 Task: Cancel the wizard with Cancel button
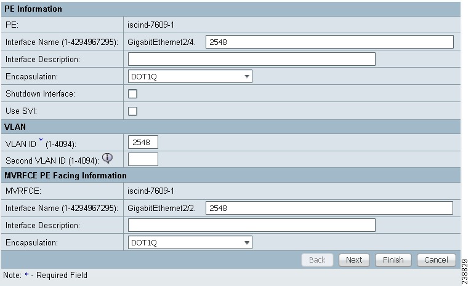(x=436, y=260)
